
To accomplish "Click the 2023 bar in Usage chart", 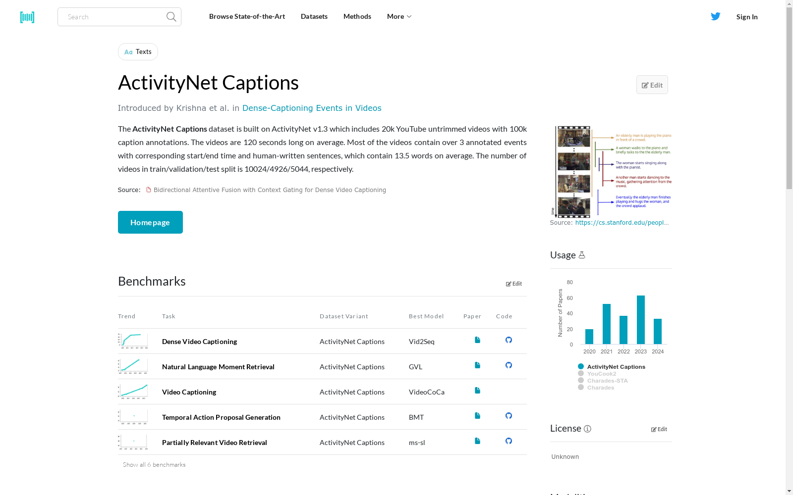I will click(x=641, y=320).
